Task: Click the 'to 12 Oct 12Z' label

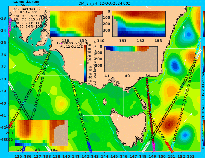Action: (72, 47)
